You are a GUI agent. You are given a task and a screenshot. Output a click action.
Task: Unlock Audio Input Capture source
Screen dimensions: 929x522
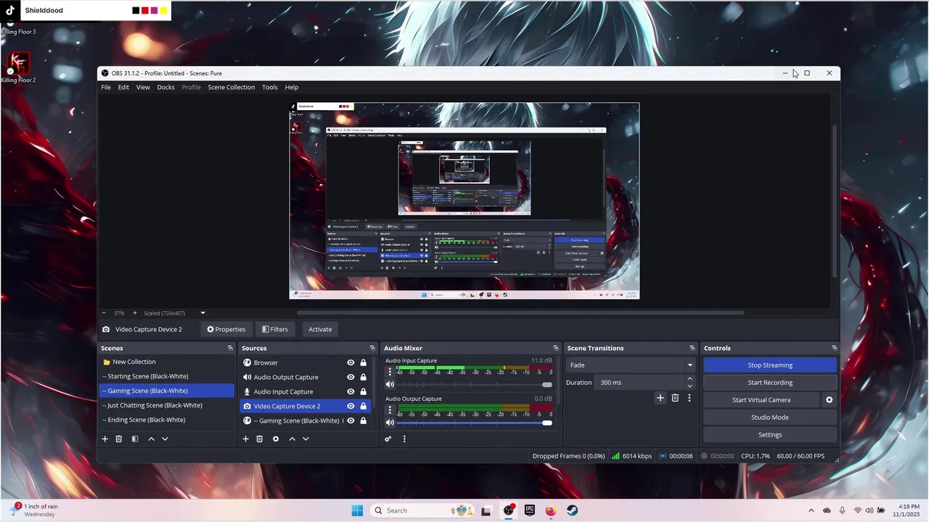(364, 391)
